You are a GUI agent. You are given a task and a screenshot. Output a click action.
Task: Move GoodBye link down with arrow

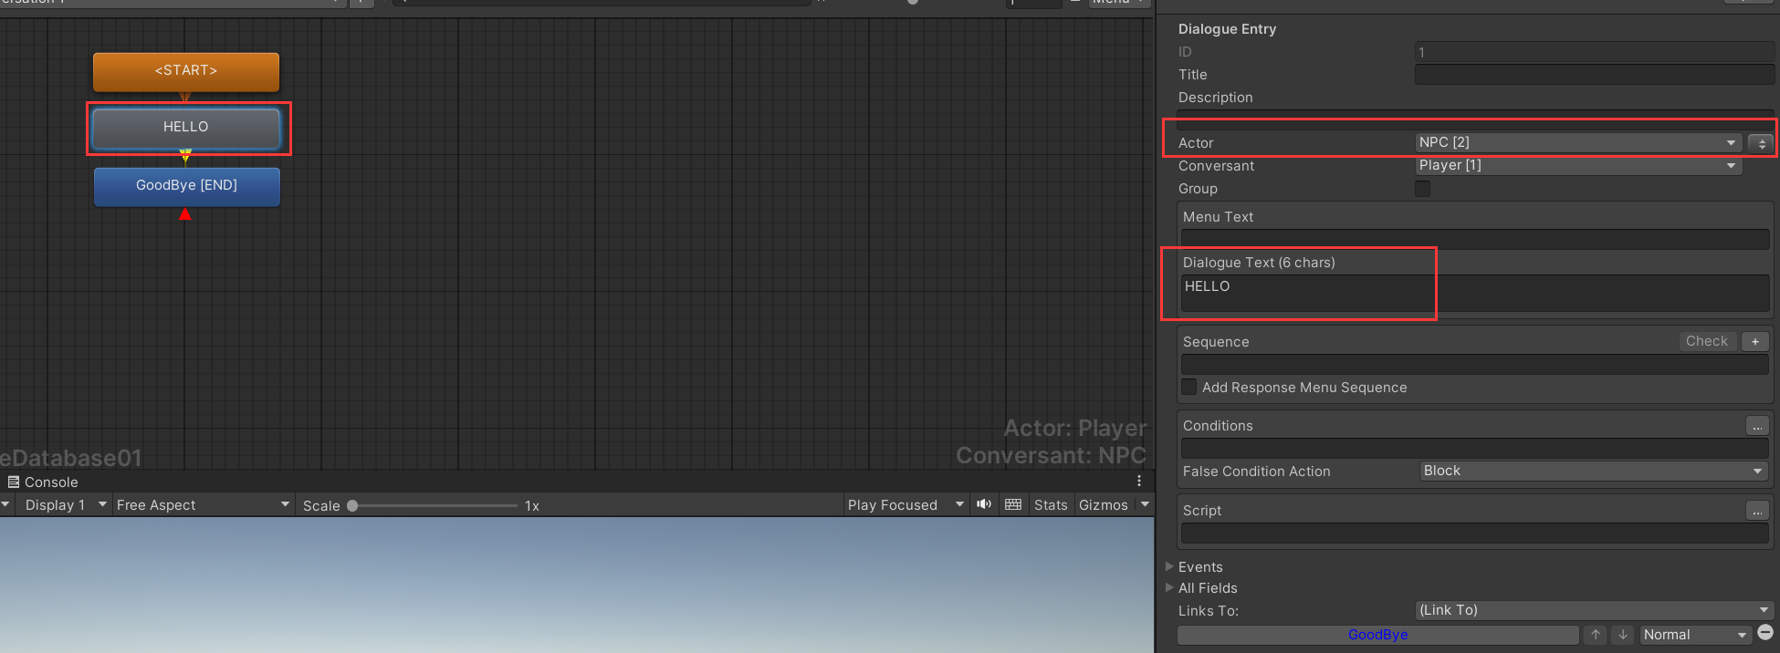click(1623, 635)
